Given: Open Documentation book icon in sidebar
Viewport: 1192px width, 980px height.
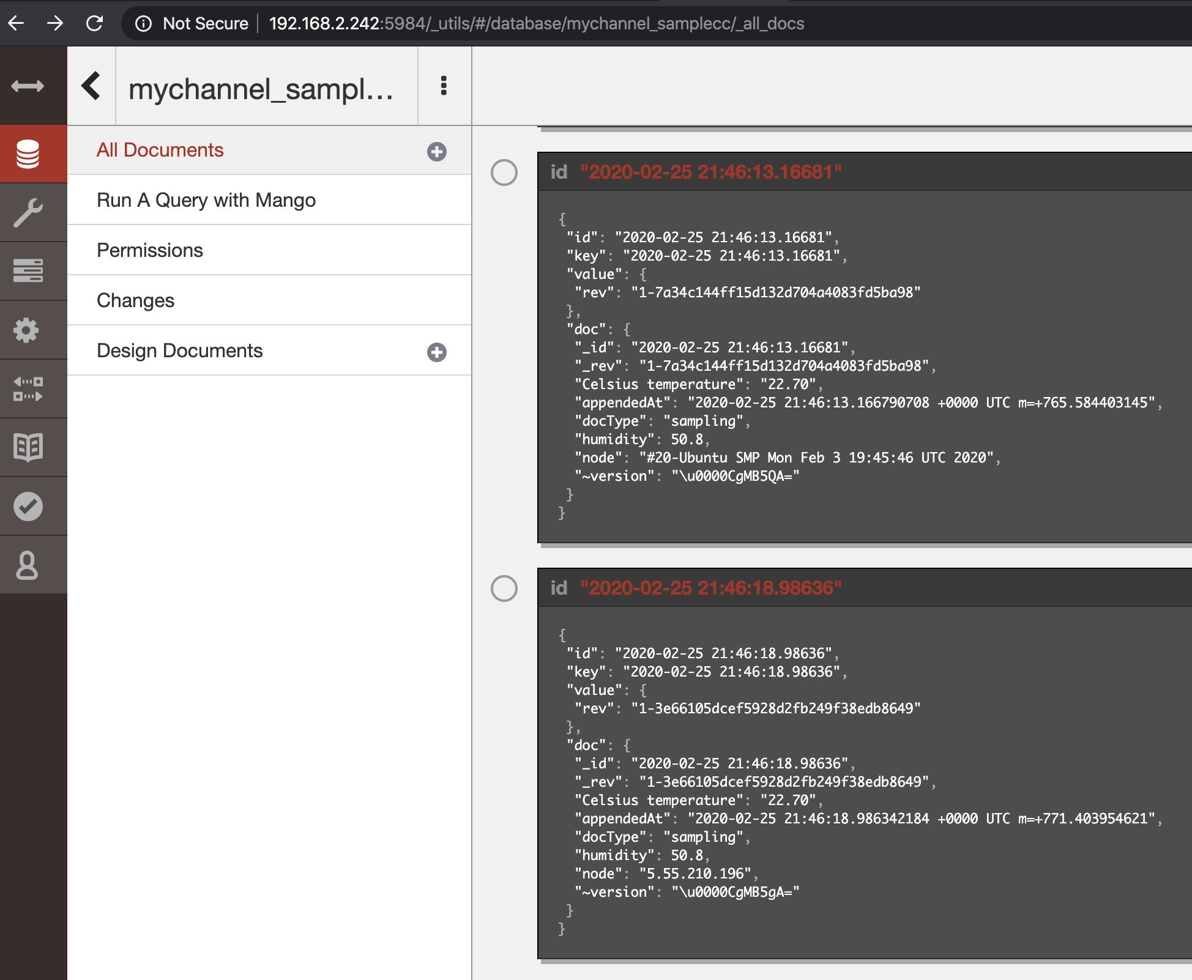Looking at the screenshot, I should pyautogui.click(x=28, y=447).
